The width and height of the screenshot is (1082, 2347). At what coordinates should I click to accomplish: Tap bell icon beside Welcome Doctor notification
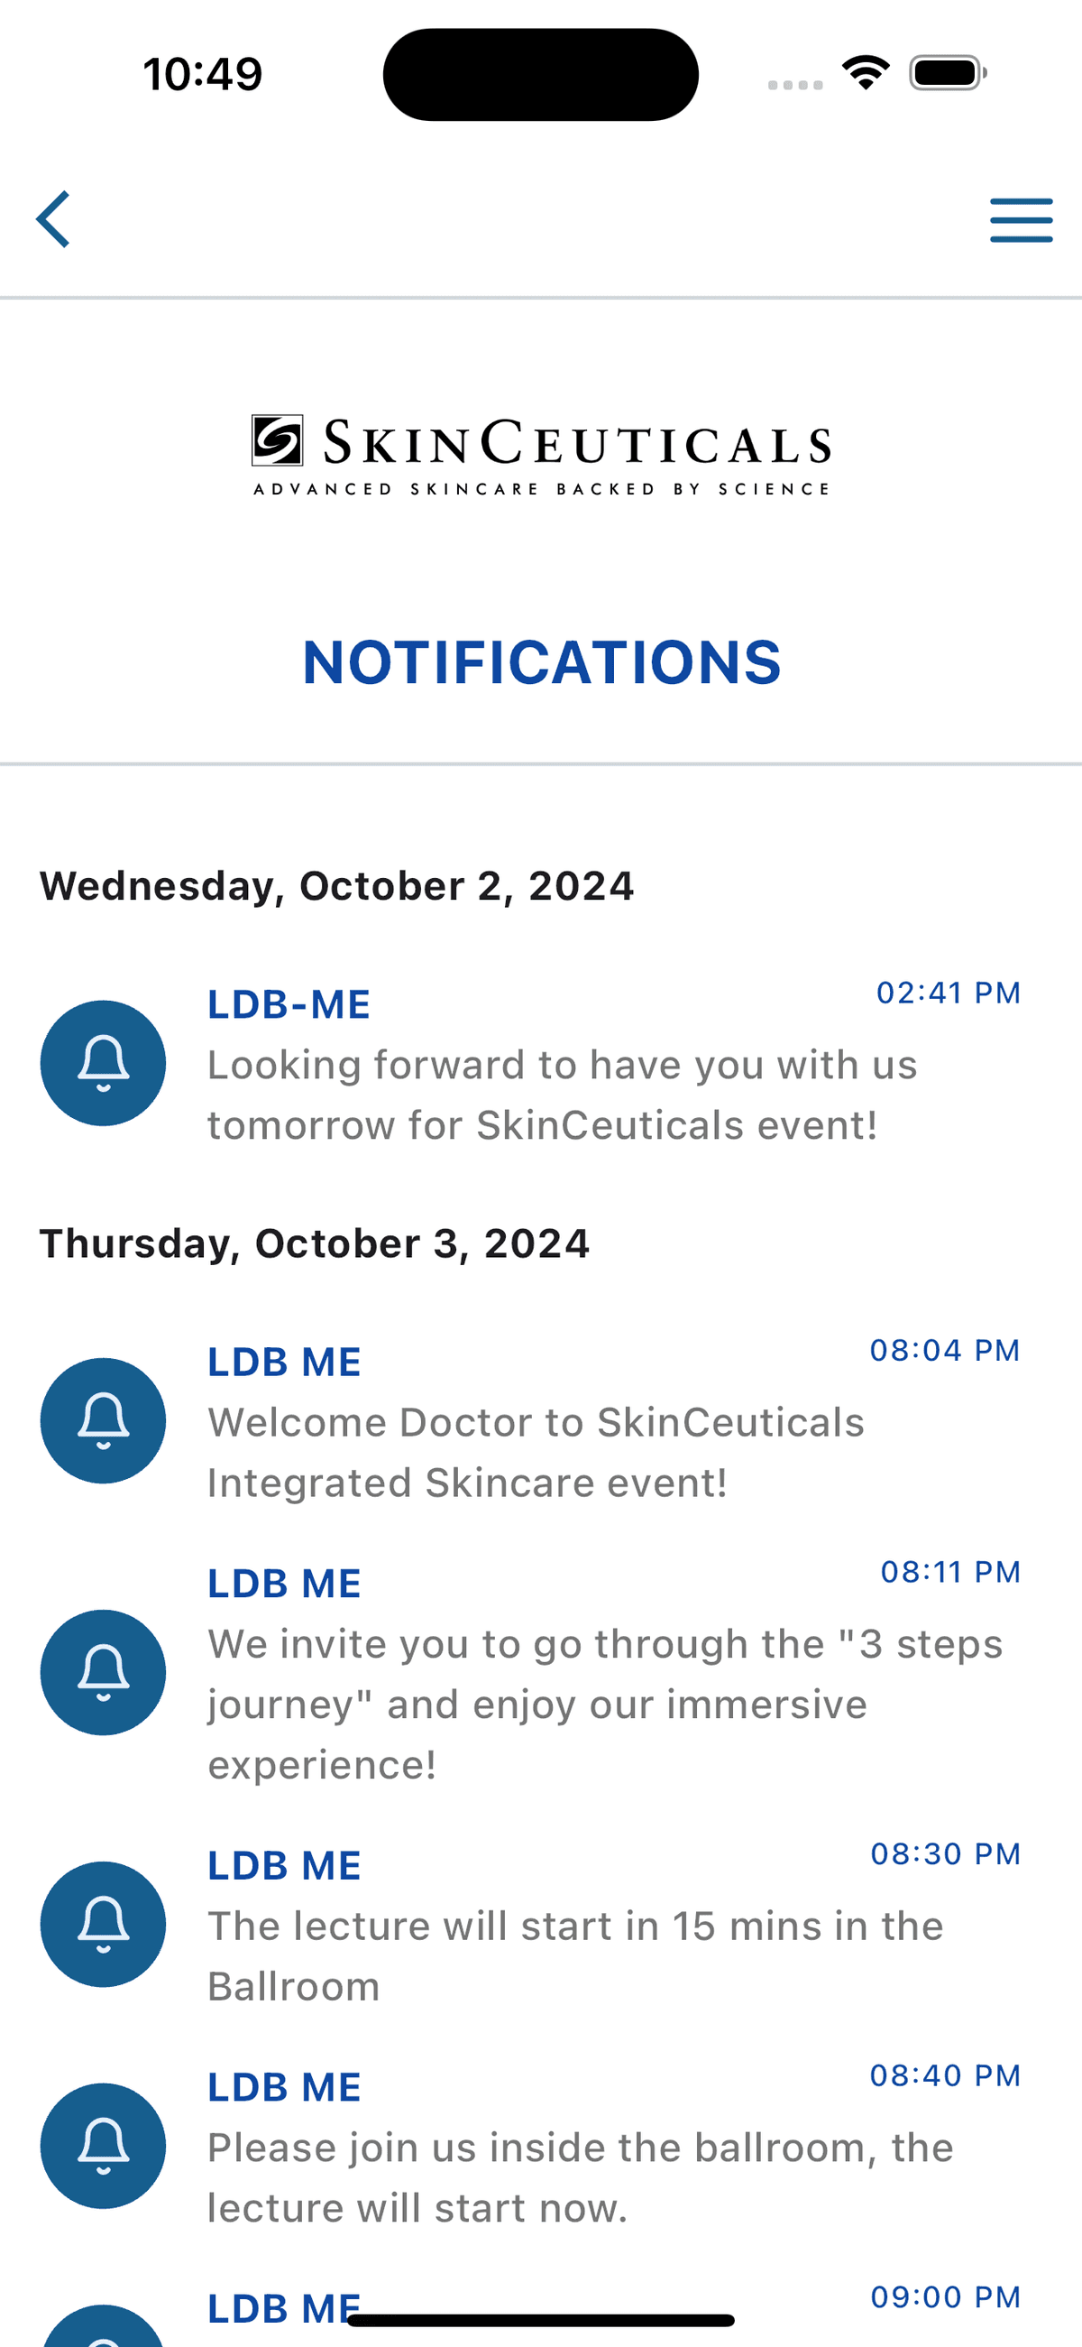click(103, 1420)
